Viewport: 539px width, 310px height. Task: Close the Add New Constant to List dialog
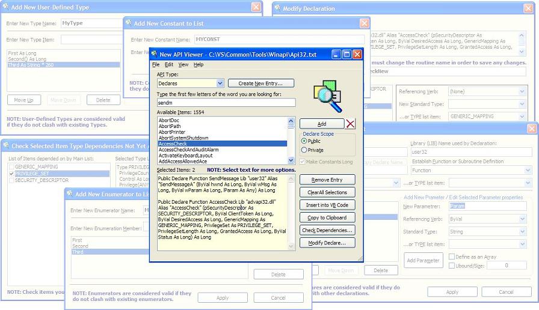[x=364, y=23]
